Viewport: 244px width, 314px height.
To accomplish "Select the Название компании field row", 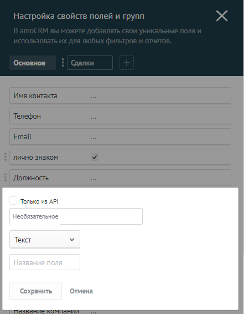I will [121, 312].
